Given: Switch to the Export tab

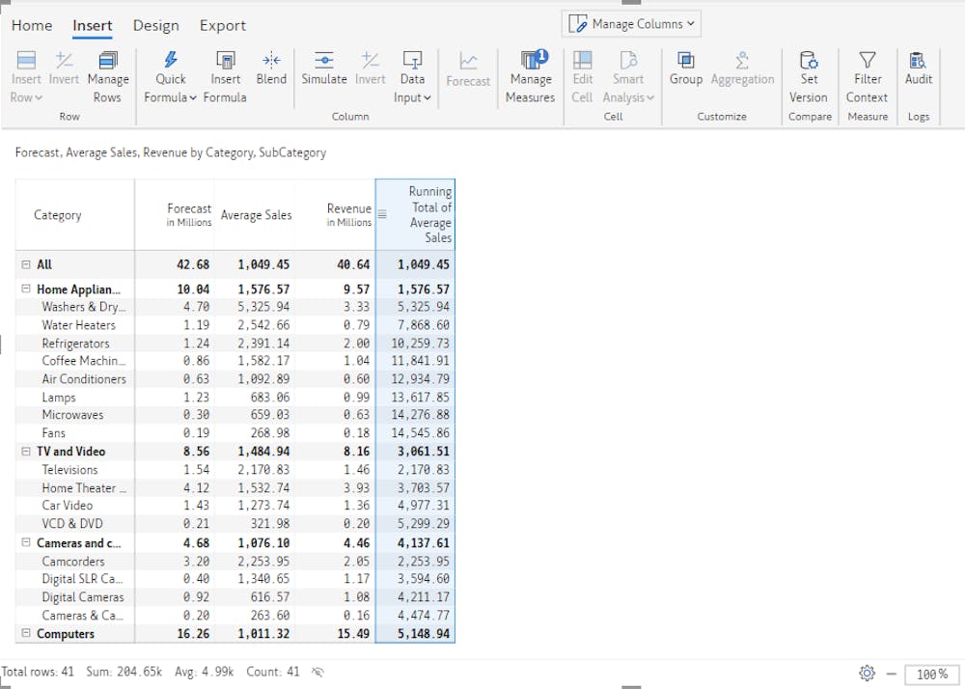Looking at the screenshot, I should (x=222, y=25).
